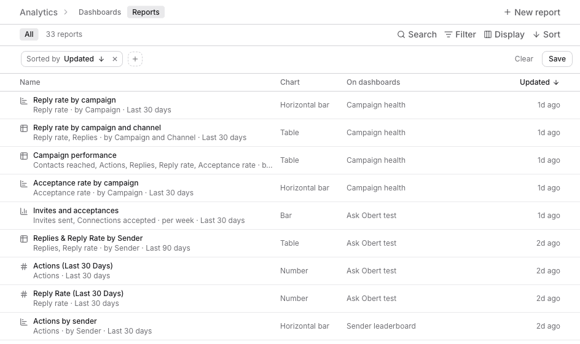Create a New report

click(532, 12)
